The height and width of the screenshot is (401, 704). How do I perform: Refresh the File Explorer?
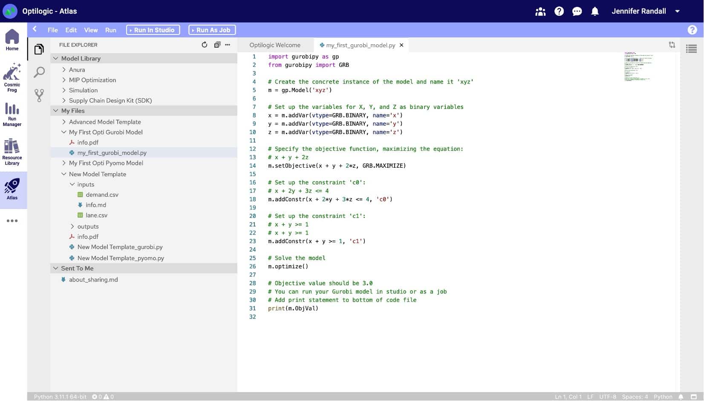[205, 45]
